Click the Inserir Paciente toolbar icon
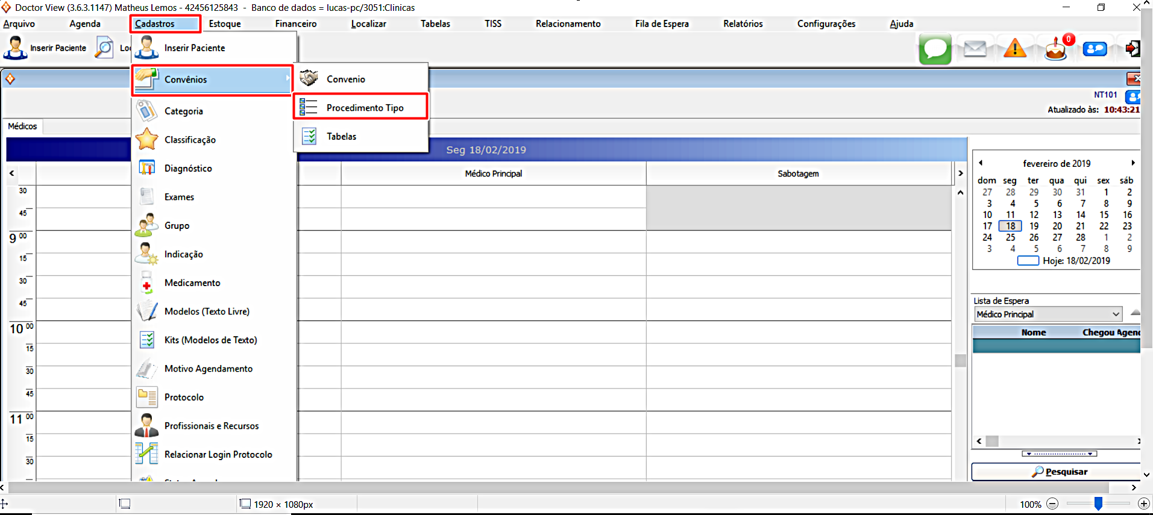This screenshot has height=515, width=1153. coord(15,48)
